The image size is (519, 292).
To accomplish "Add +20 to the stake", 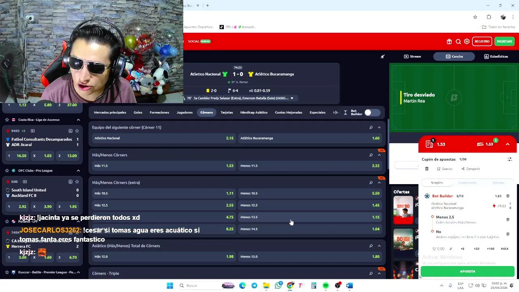I will coord(476,249).
